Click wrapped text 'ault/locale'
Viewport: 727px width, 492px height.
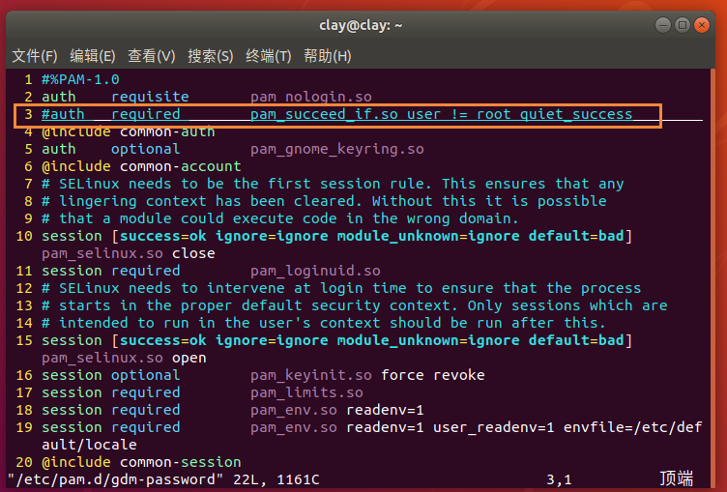click(x=89, y=445)
